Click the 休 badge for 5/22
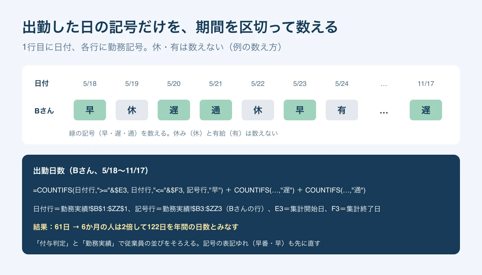482x275 pixels. pos(258,110)
